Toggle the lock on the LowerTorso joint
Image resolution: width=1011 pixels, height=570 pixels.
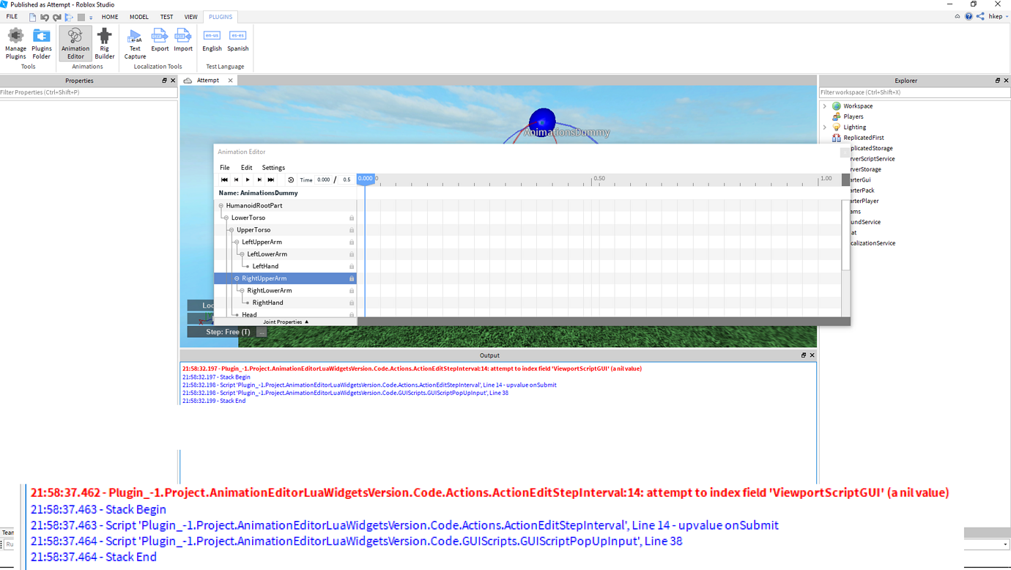pyautogui.click(x=352, y=218)
